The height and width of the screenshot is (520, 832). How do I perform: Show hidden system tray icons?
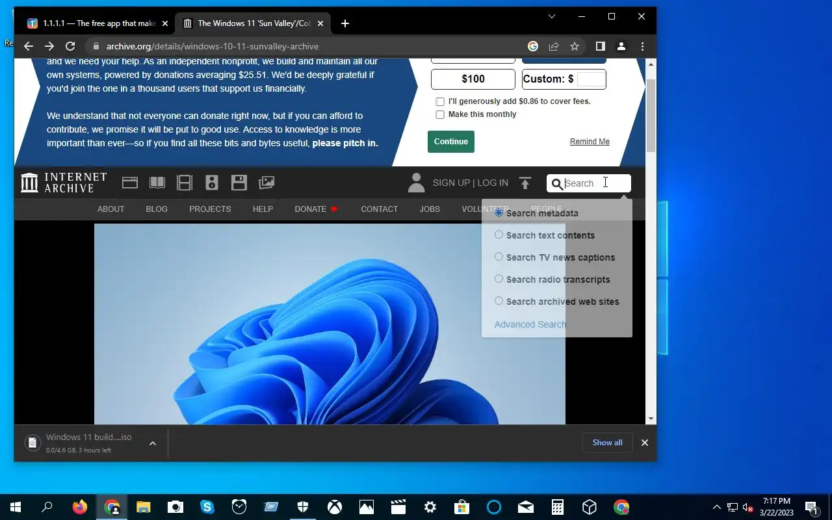point(717,507)
